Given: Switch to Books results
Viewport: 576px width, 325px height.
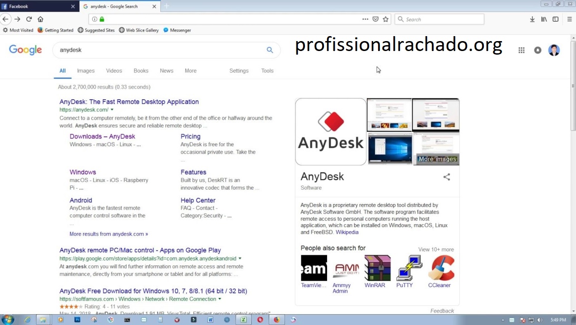Looking at the screenshot, I should coord(141,71).
